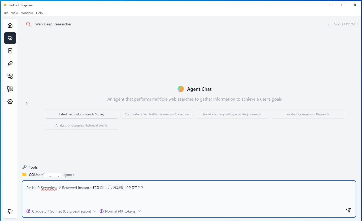Viewport: 362px width, 221px height.
Task: Choose Latest Technology Trends Survey scenario
Action: 81,114
